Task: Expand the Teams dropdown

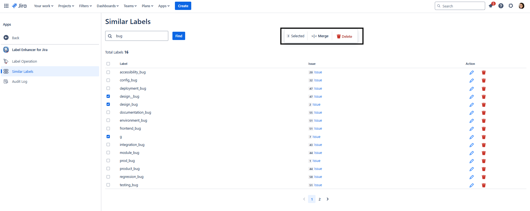Action: (130, 6)
